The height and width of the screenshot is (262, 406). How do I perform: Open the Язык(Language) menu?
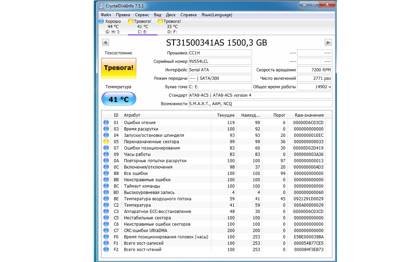click(217, 15)
